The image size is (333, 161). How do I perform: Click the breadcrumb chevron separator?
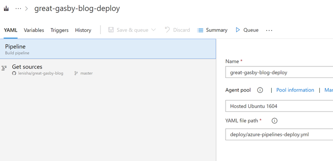point(27,9)
